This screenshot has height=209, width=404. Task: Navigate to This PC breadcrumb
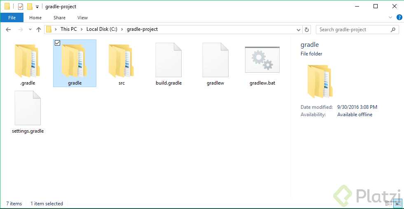tap(68, 29)
